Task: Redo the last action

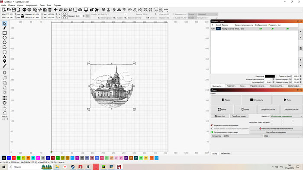Action: (x=29, y=9)
